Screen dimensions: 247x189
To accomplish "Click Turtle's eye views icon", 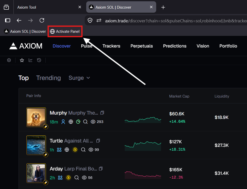I will [x=91, y=150].
